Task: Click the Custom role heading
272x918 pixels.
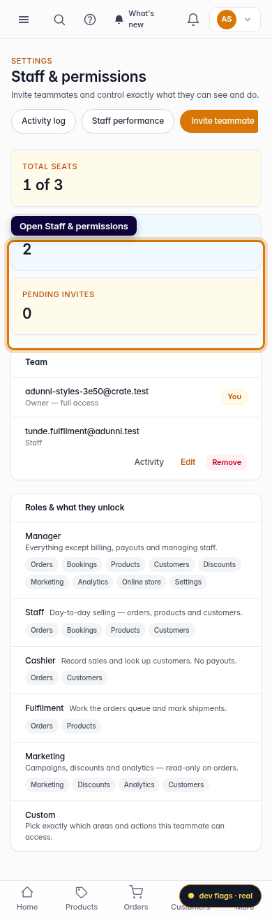Action: pos(40,815)
